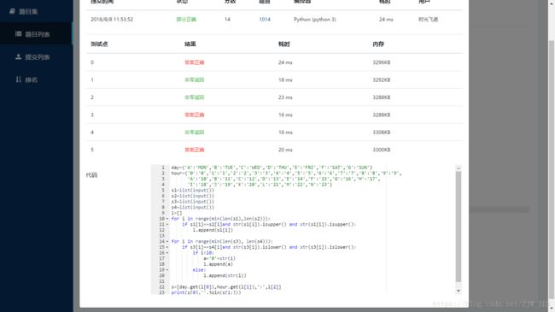Click the memory column header above 3296KB
Viewport: 555px width, 312px height.
click(x=378, y=44)
